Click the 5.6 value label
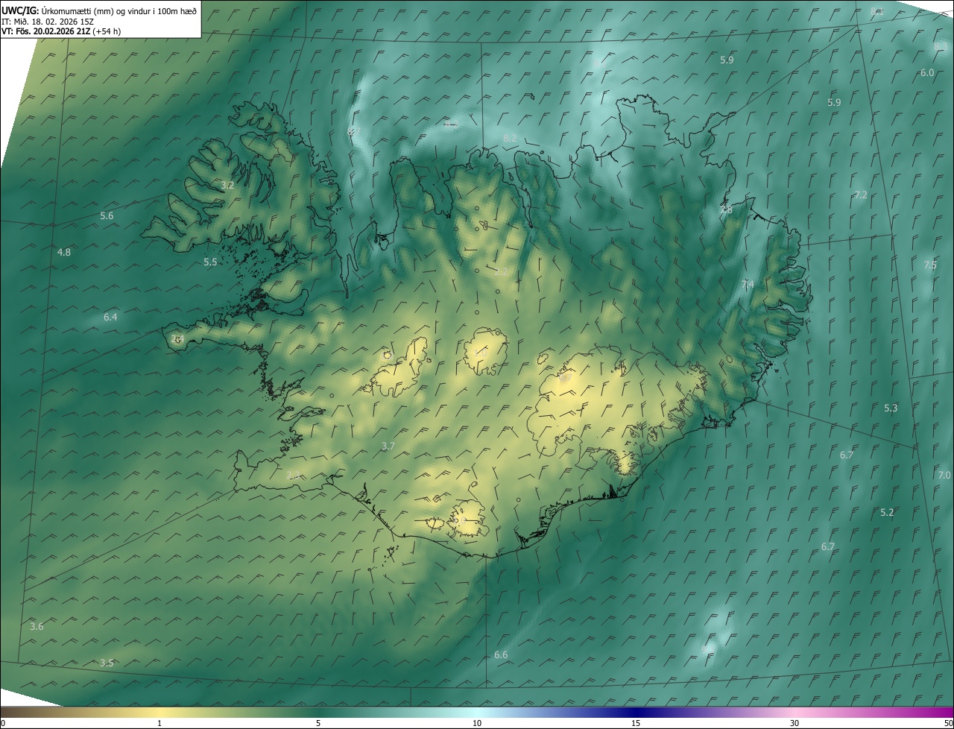 click(x=107, y=215)
